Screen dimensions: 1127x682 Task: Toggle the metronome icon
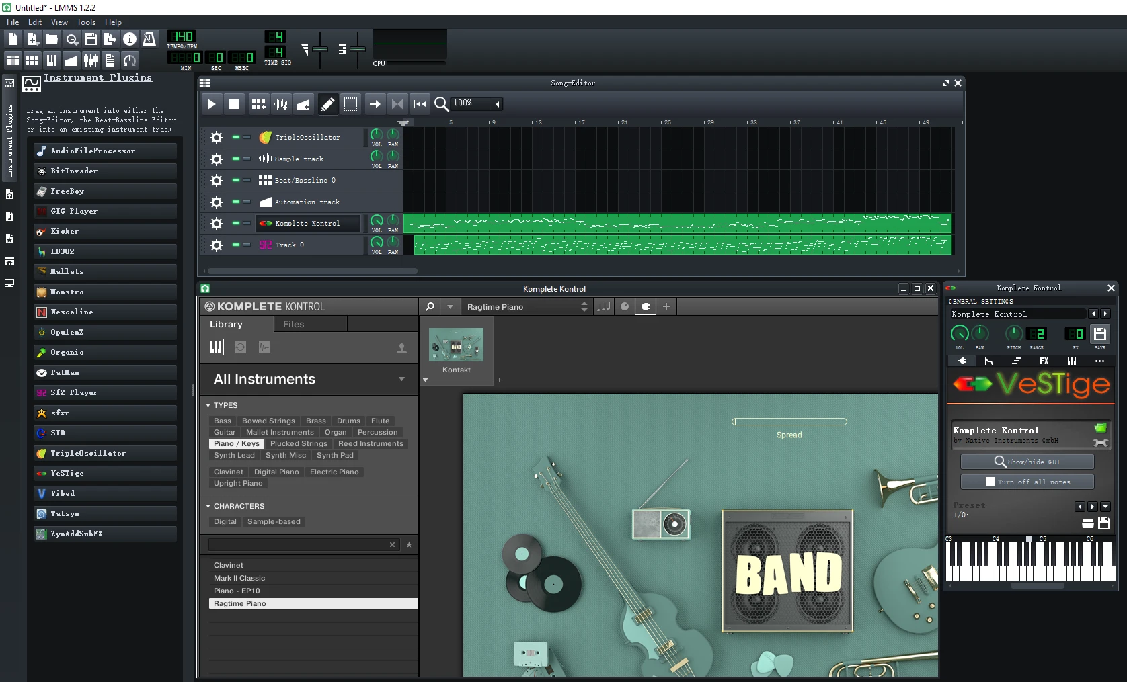149,39
